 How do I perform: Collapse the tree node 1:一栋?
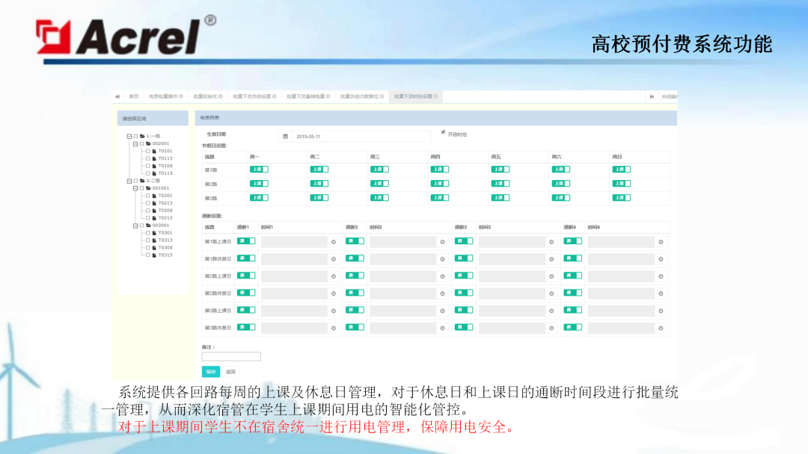point(130,135)
